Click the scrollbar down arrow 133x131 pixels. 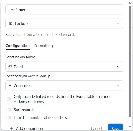point(130,127)
